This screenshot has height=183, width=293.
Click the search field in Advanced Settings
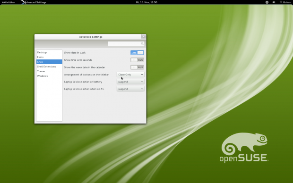(x=126, y=44)
